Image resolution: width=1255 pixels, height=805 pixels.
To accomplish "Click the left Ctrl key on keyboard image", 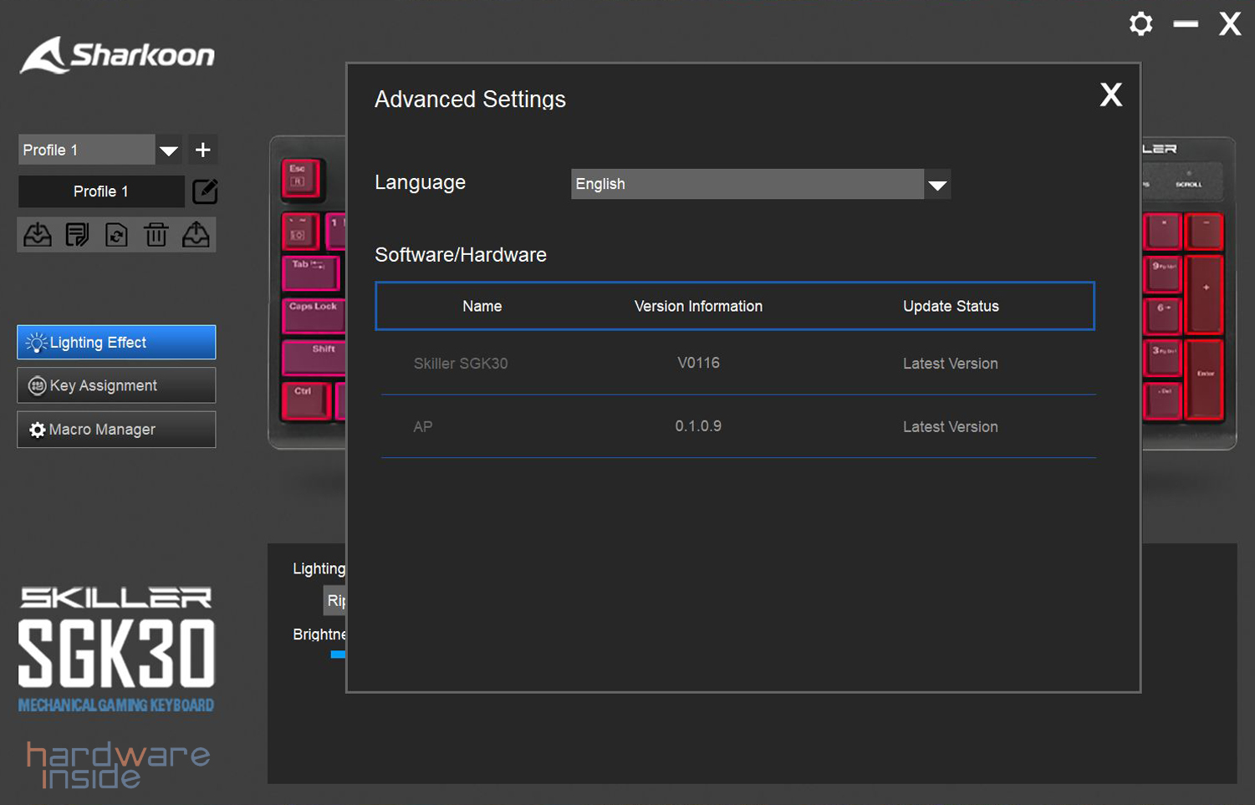I will (x=306, y=401).
